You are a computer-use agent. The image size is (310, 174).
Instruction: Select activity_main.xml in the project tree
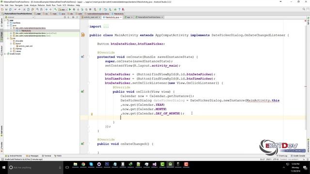[26, 46]
